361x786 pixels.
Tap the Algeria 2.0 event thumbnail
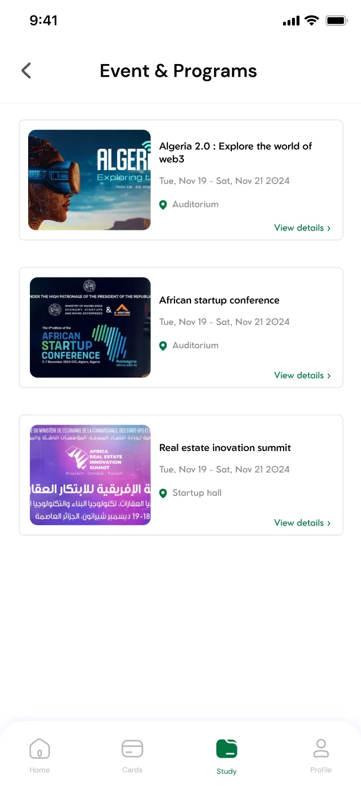(x=89, y=180)
